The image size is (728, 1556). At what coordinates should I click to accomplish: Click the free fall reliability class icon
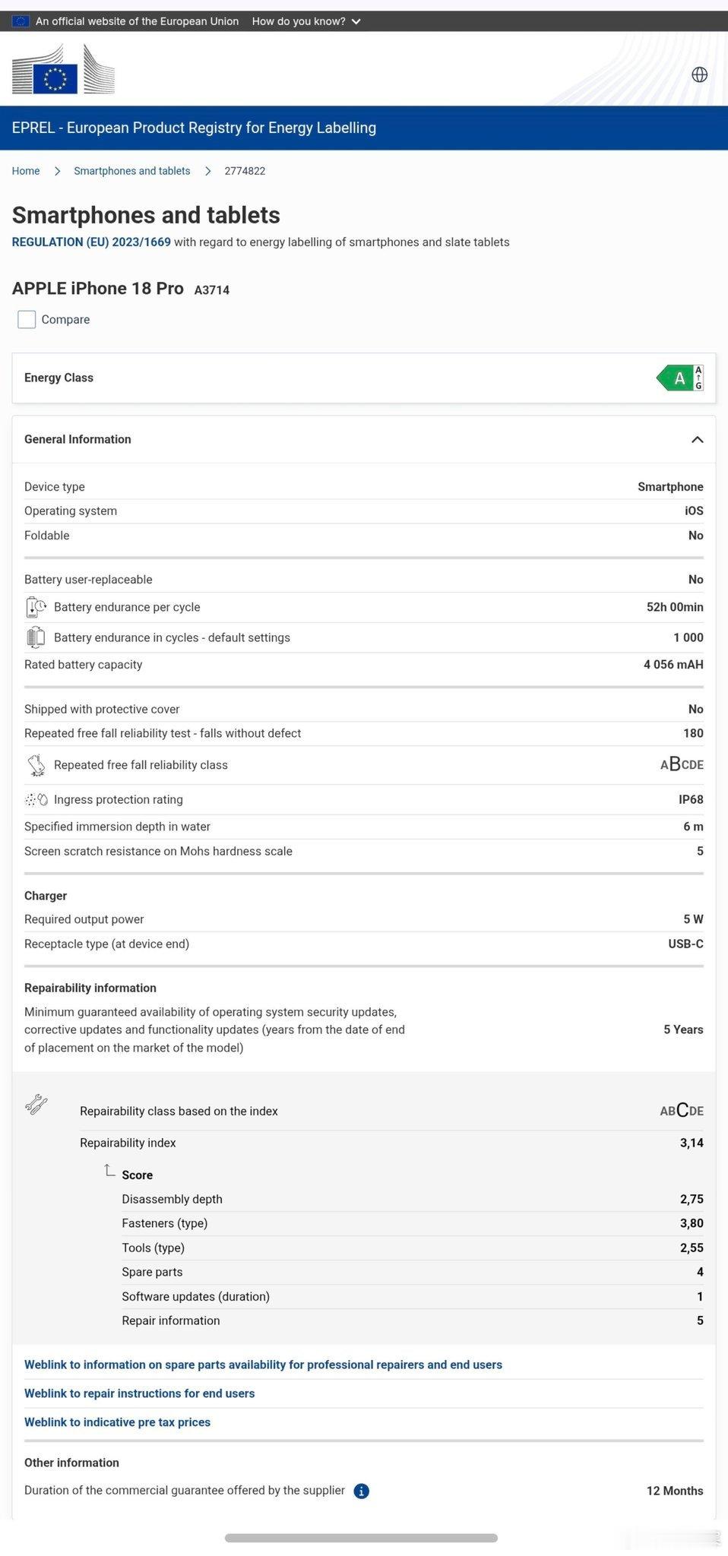point(36,765)
